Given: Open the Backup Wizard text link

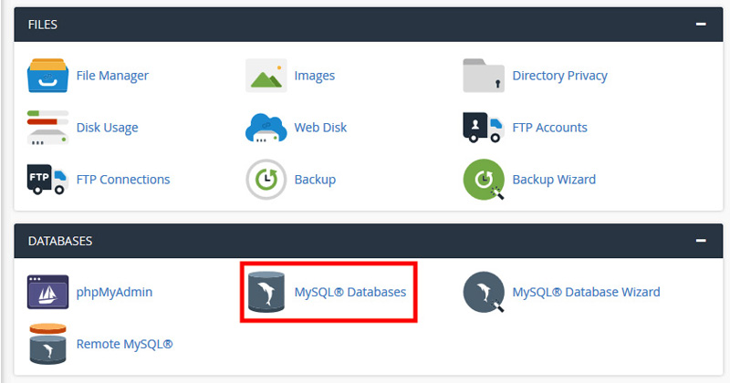Looking at the screenshot, I should [554, 179].
